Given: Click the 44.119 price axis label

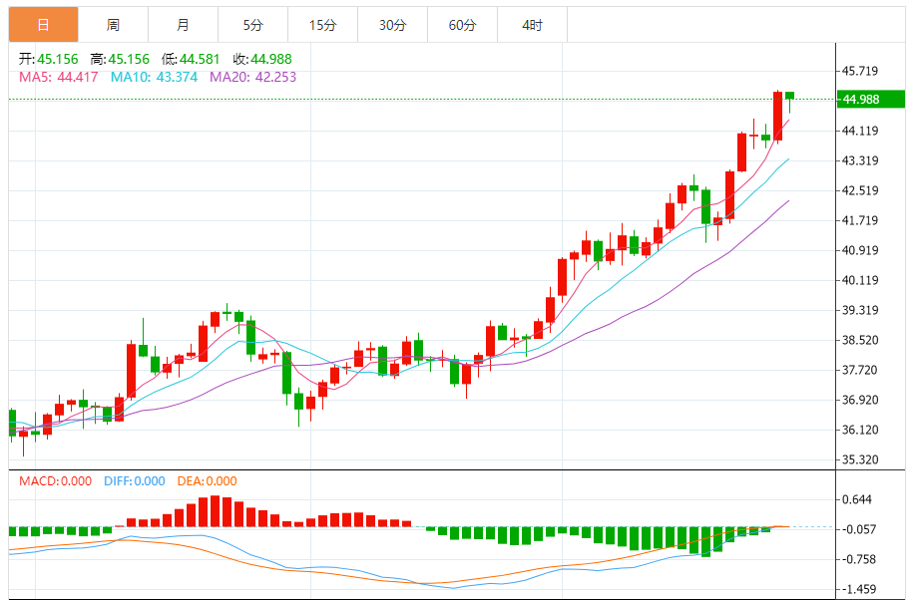Looking at the screenshot, I should [x=860, y=131].
